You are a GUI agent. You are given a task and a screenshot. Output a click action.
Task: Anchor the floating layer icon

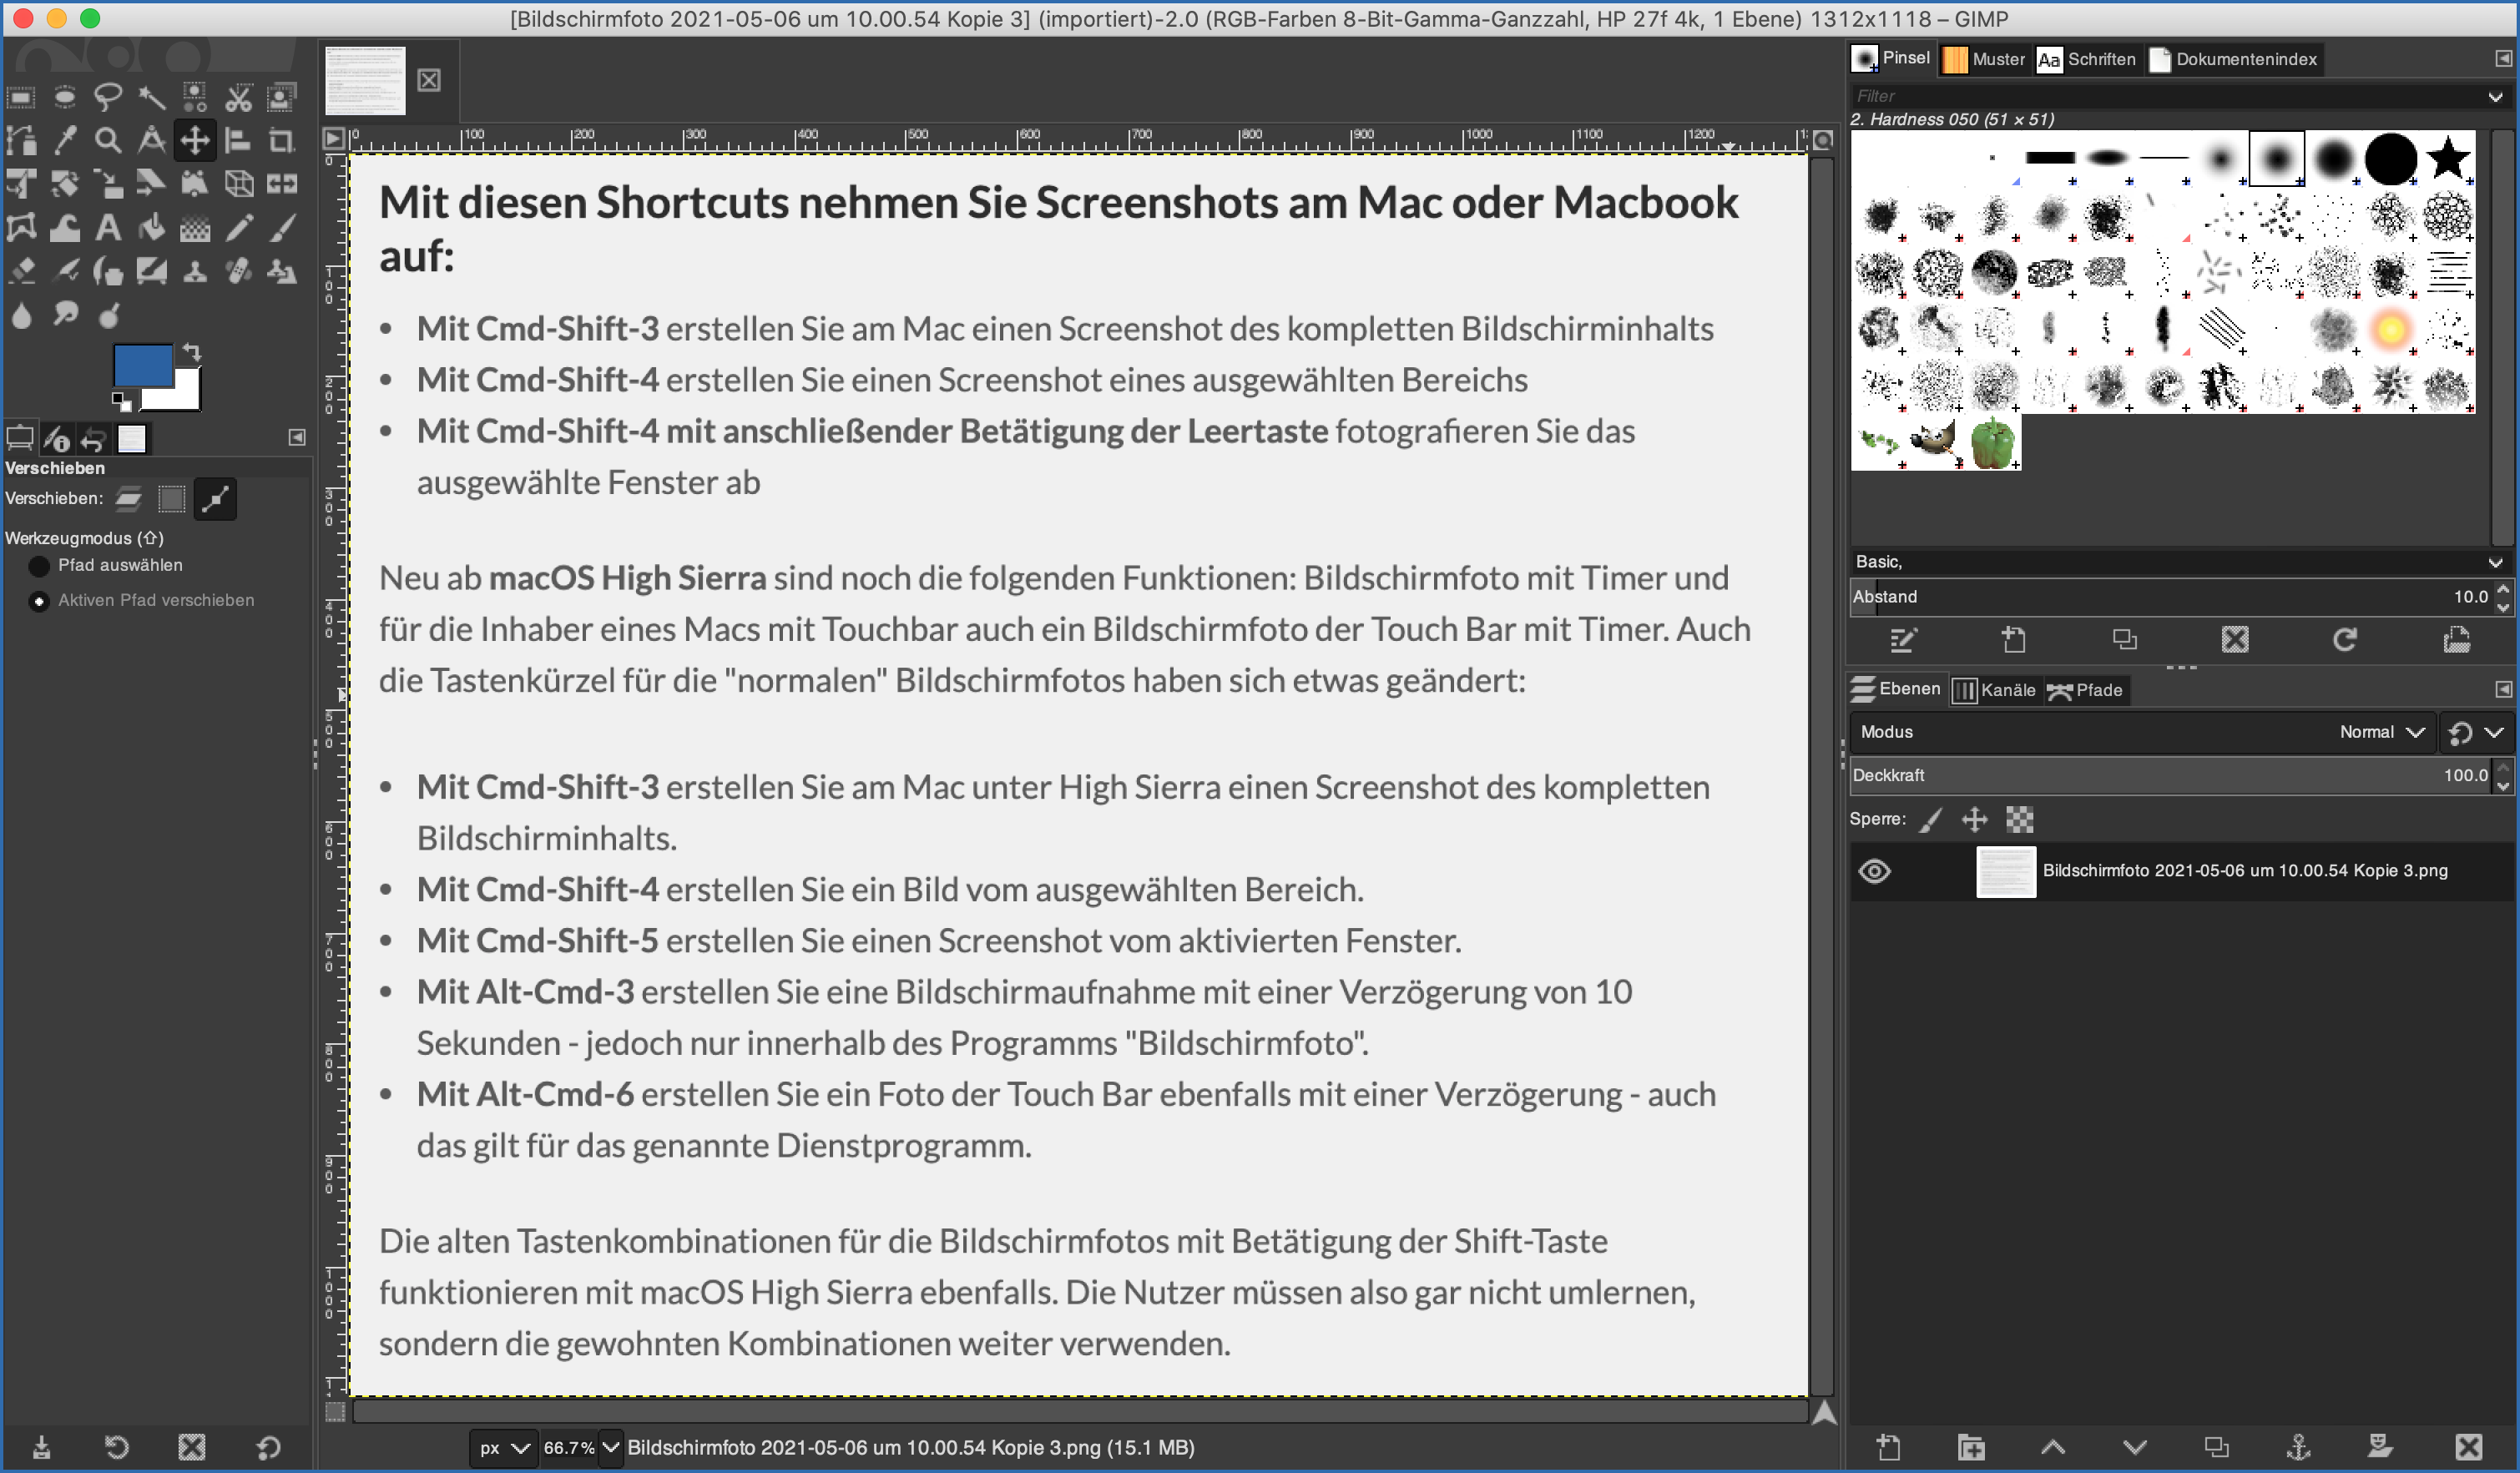click(2298, 1446)
